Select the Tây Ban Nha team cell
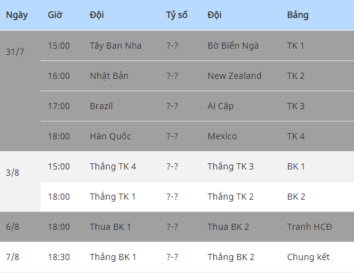Viewport: 354px width, 273px height. coord(116,46)
